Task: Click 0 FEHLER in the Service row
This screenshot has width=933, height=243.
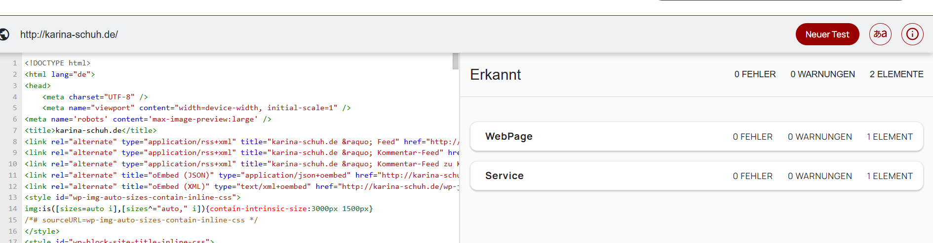Action: tap(753, 176)
